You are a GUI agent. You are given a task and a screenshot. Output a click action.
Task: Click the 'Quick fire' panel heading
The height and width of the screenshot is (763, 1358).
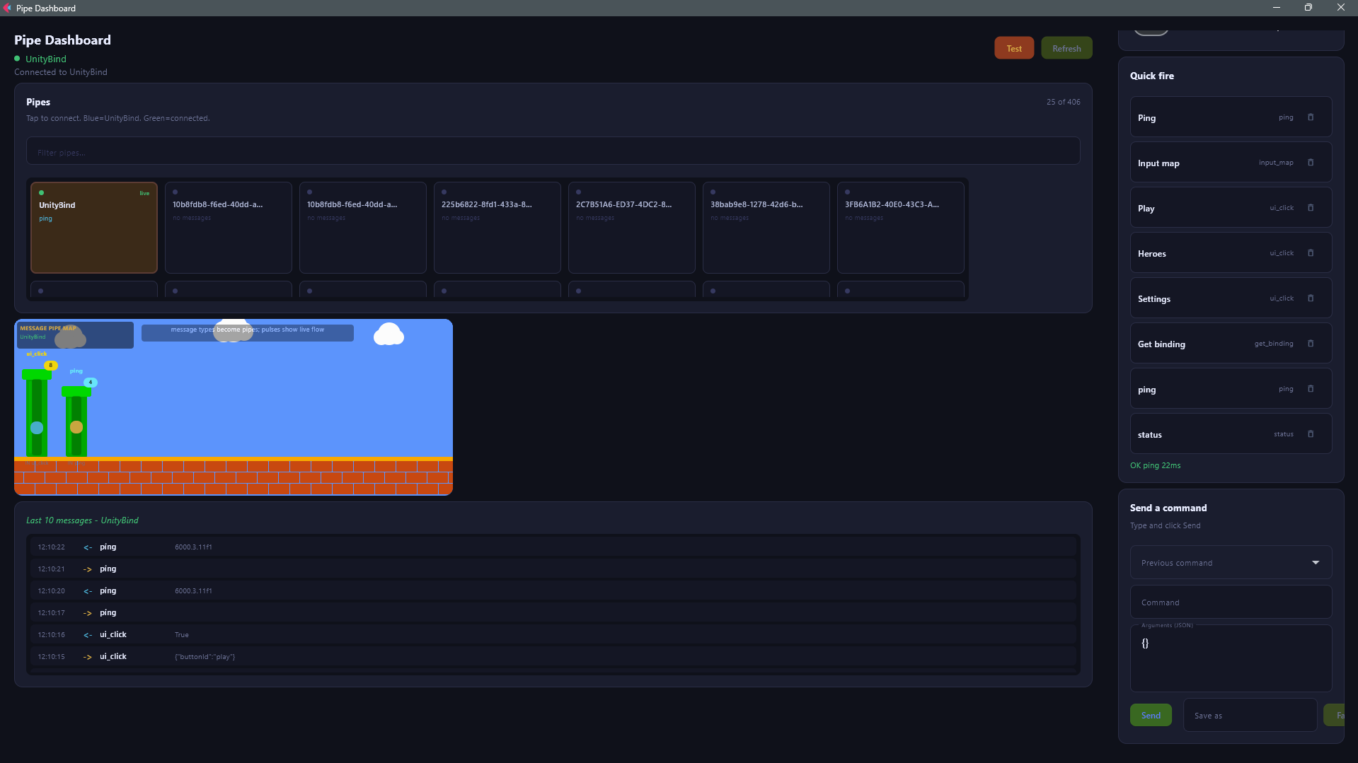coord(1151,76)
